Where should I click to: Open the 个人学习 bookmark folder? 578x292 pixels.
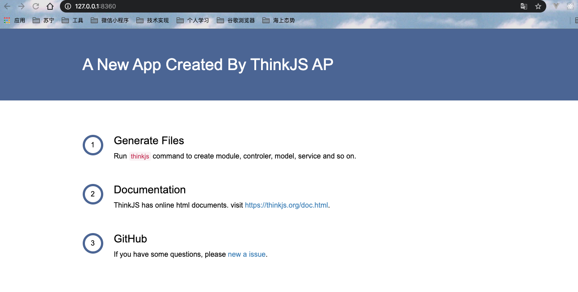point(193,20)
